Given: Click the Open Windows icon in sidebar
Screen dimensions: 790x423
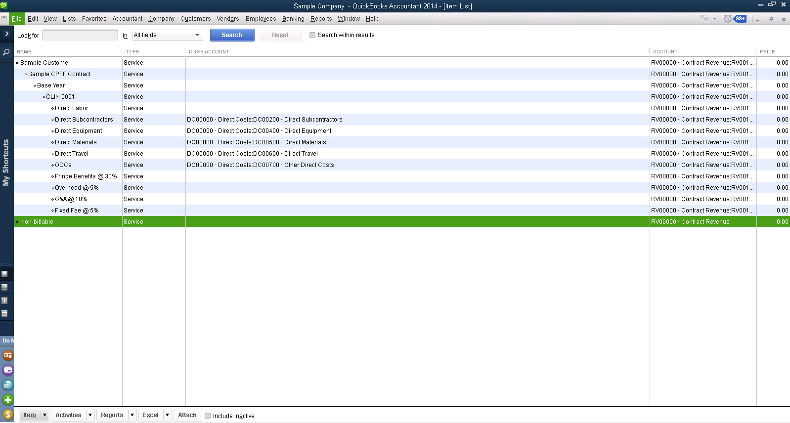Looking at the screenshot, I should coord(4,313).
